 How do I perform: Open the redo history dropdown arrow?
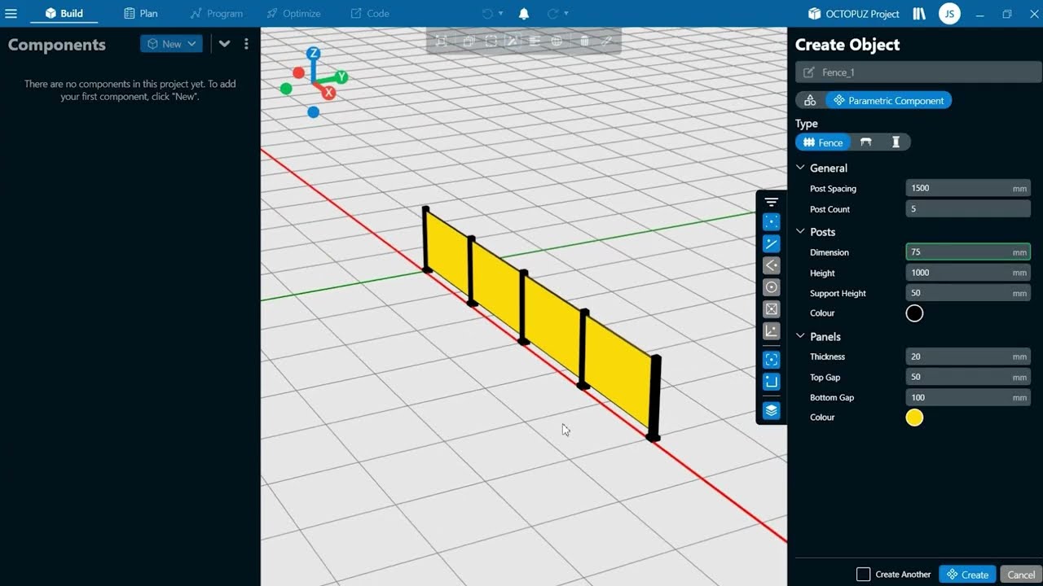[x=566, y=14]
